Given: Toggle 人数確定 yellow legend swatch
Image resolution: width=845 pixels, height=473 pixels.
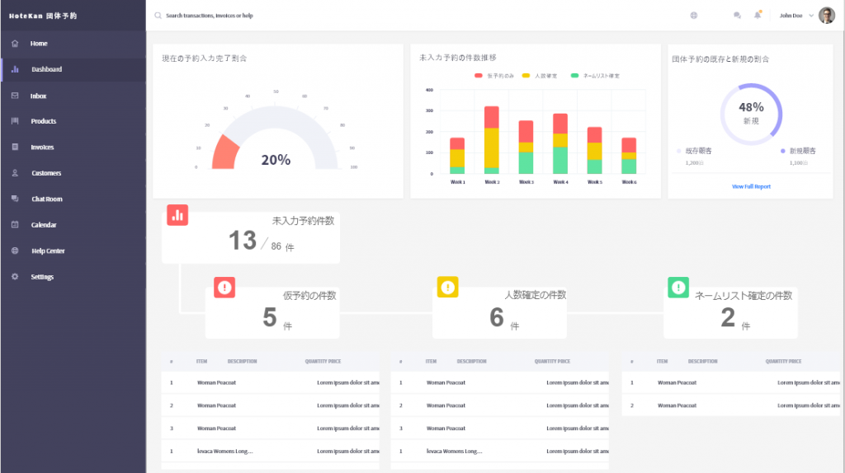Looking at the screenshot, I should pos(526,75).
